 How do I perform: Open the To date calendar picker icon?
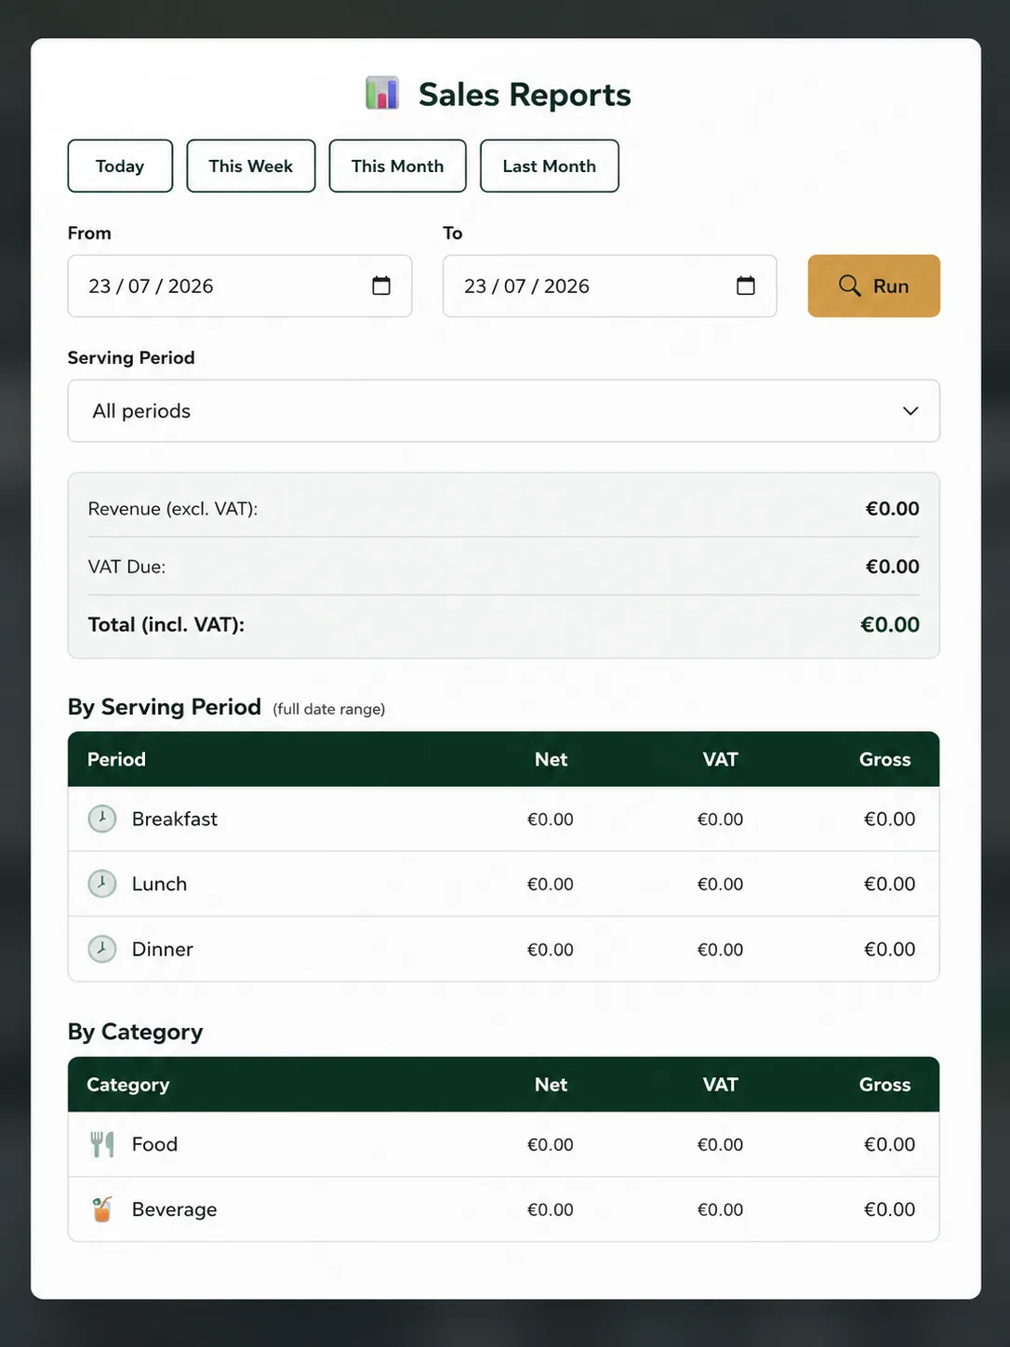click(746, 286)
